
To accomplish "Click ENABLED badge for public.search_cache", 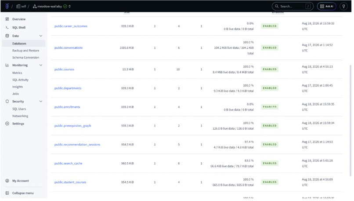I will (x=270, y=163).
